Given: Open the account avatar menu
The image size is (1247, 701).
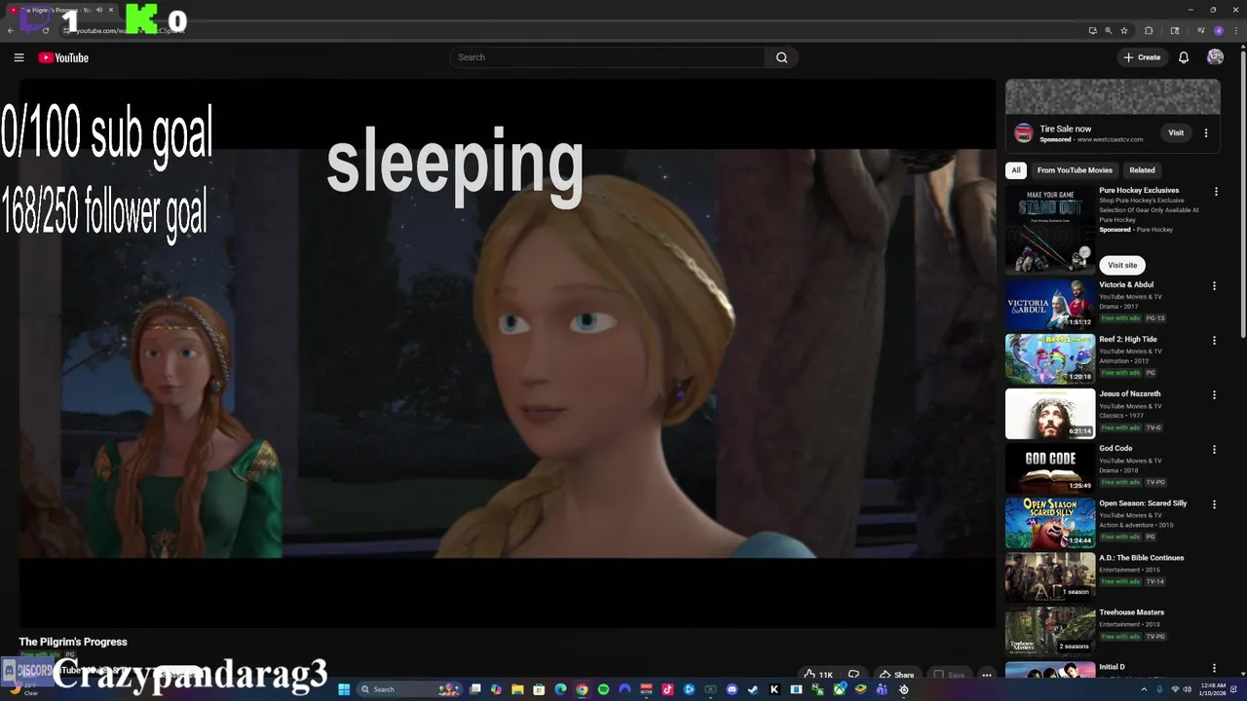Looking at the screenshot, I should [1215, 57].
